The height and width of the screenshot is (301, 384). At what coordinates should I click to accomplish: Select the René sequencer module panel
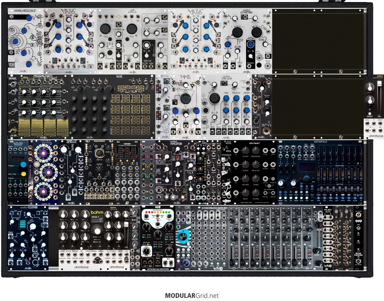click(x=113, y=107)
